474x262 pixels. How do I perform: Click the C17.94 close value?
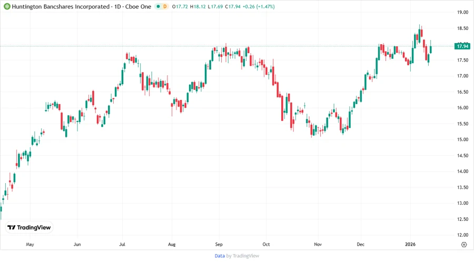point(232,7)
